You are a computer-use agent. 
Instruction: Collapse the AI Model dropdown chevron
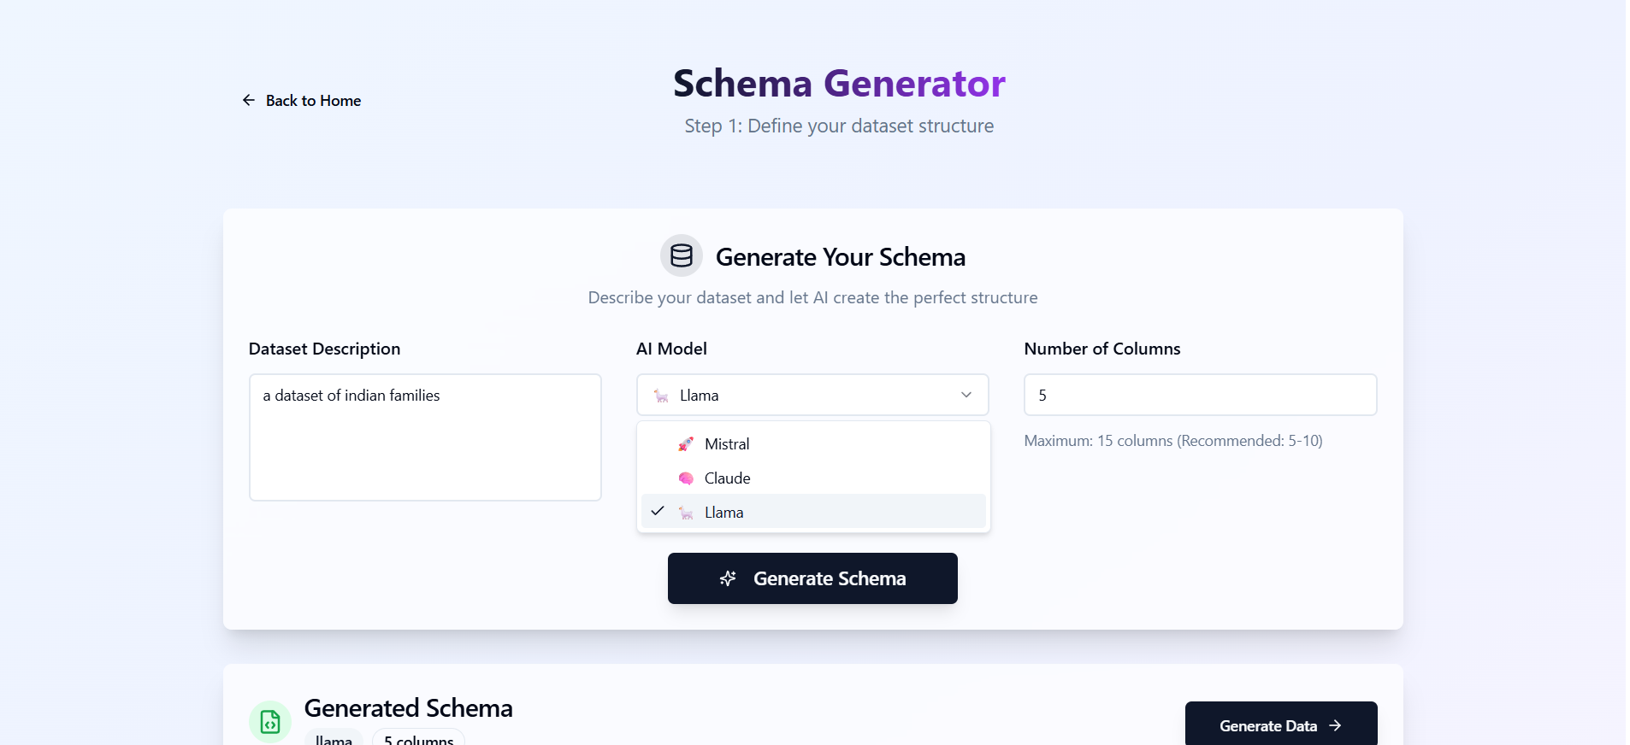click(x=966, y=395)
